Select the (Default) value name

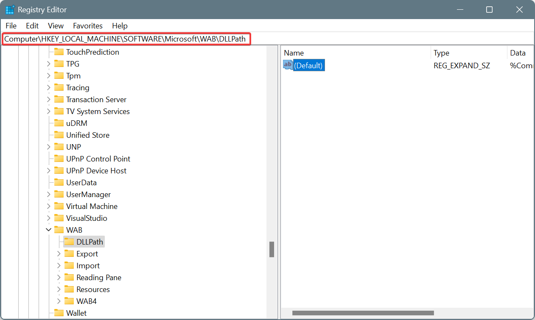click(x=308, y=65)
